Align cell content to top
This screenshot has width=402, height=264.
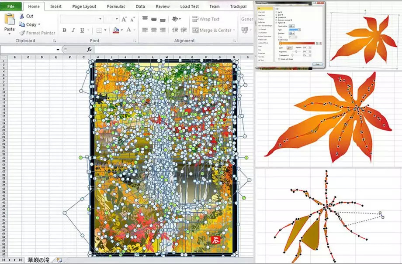pyautogui.click(x=145, y=19)
